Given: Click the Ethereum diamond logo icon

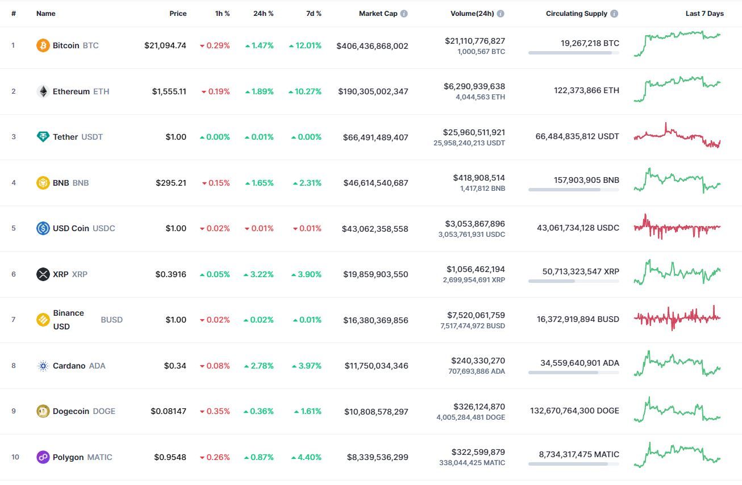Looking at the screenshot, I should coord(43,91).
